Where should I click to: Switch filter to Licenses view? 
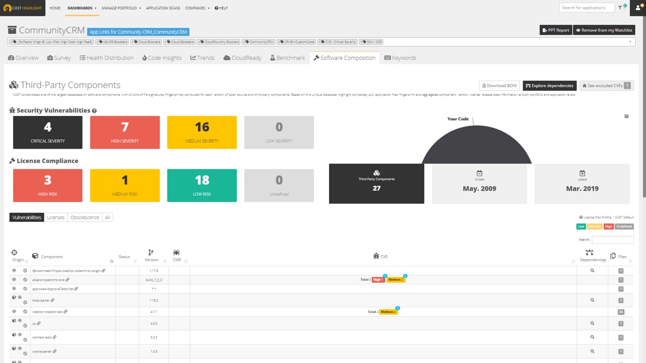(56, 217)
